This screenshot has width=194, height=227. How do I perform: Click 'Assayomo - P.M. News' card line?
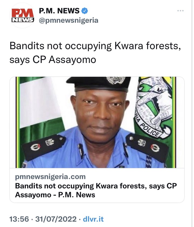55,195
